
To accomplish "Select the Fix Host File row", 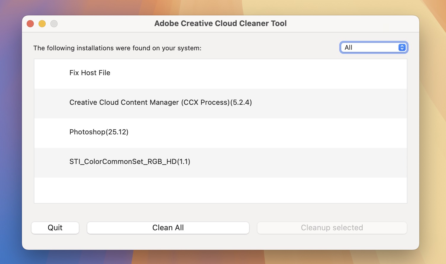I will click(x=221, y=74).
